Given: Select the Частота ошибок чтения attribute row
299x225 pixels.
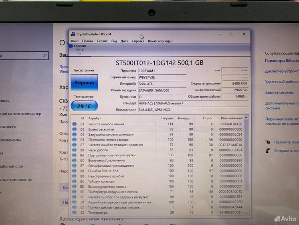Looking at the screenshot, I should click(158, 124).
